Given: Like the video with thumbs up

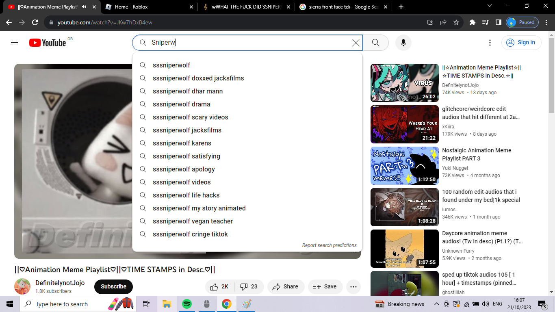Looking at the screenshot, I should (x=219, y=286).
